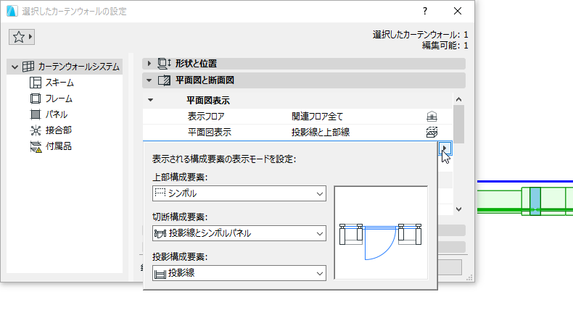Viewport: 573px width, 310px height.
Task: Open the favorites star button
Action: [22, 37]
